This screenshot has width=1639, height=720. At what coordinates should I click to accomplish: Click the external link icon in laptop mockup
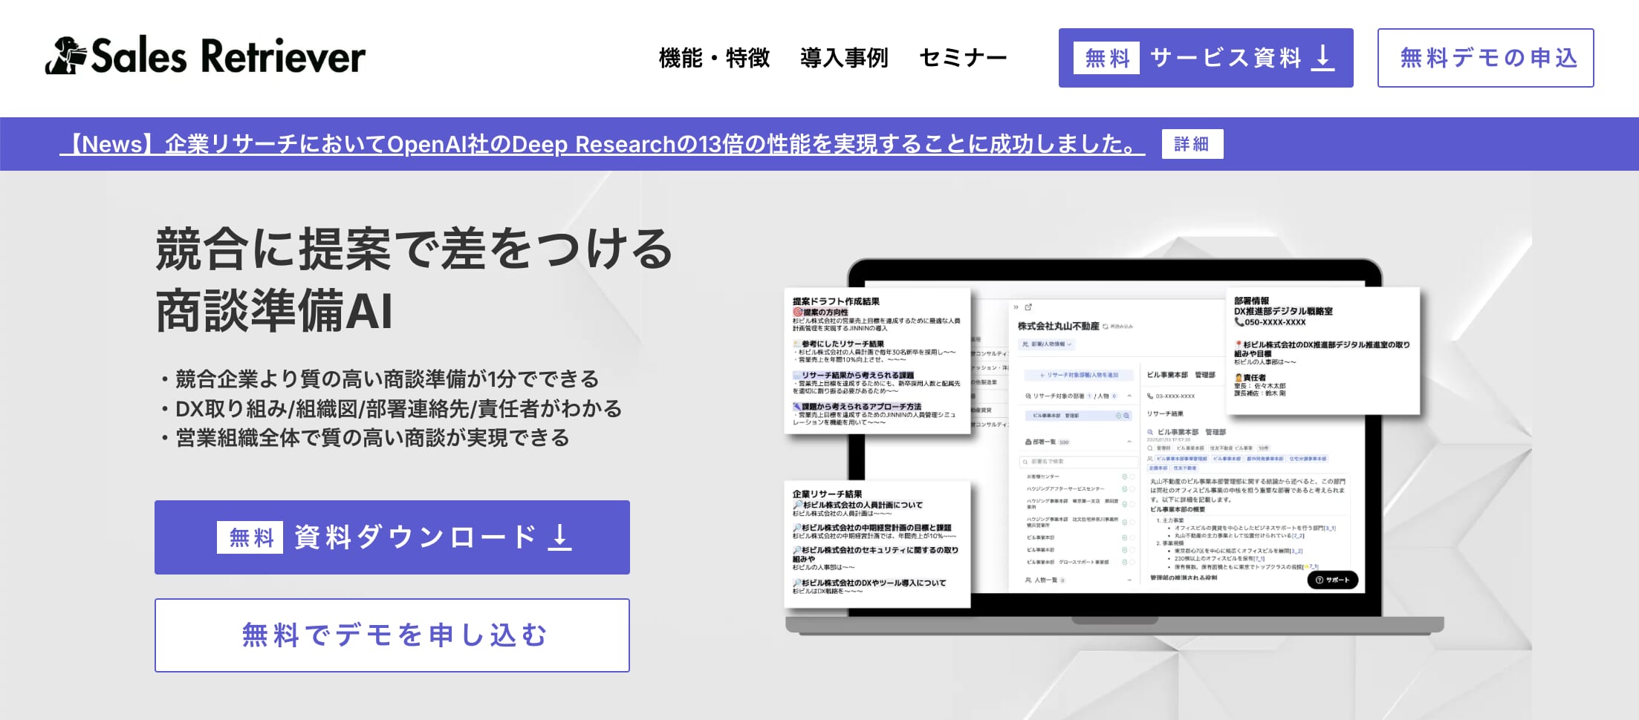1029,307
